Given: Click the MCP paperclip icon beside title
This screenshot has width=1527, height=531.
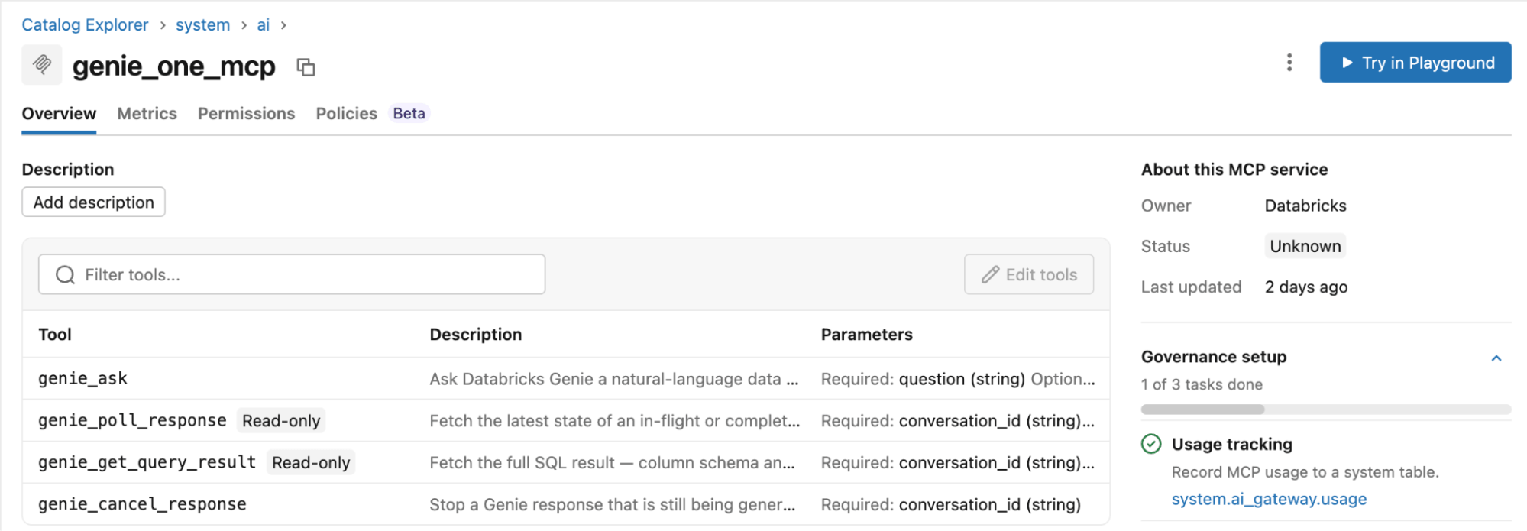Looking at the screenshot, I should [x=42, y=65].
